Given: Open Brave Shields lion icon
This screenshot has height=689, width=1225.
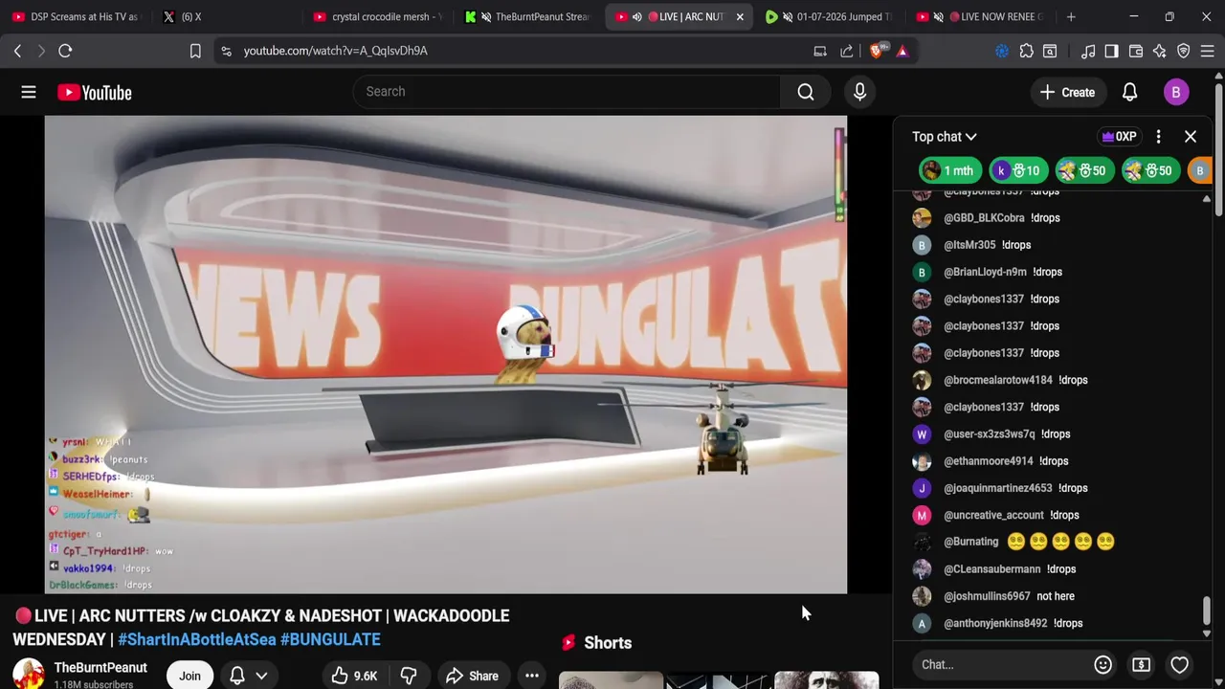Looking at the screenshot, I should (x=877, y=51).
